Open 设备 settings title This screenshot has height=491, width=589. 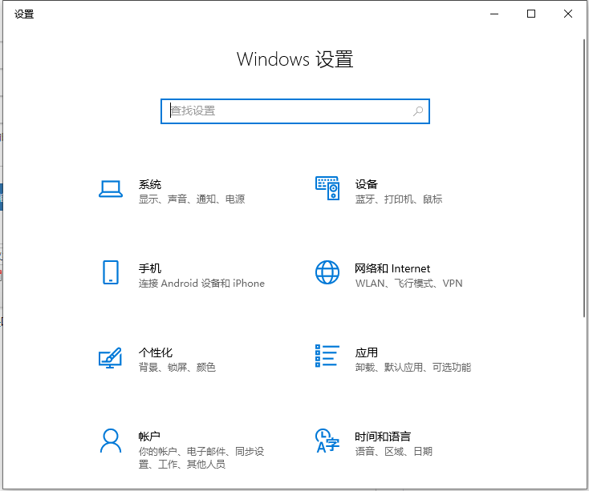point(366,184)
